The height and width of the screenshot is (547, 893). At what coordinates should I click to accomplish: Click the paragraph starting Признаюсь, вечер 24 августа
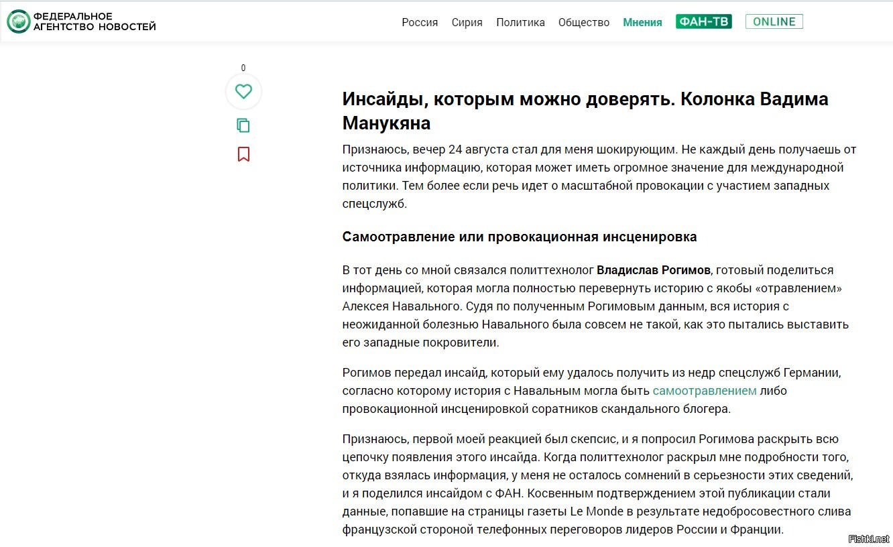599,176
